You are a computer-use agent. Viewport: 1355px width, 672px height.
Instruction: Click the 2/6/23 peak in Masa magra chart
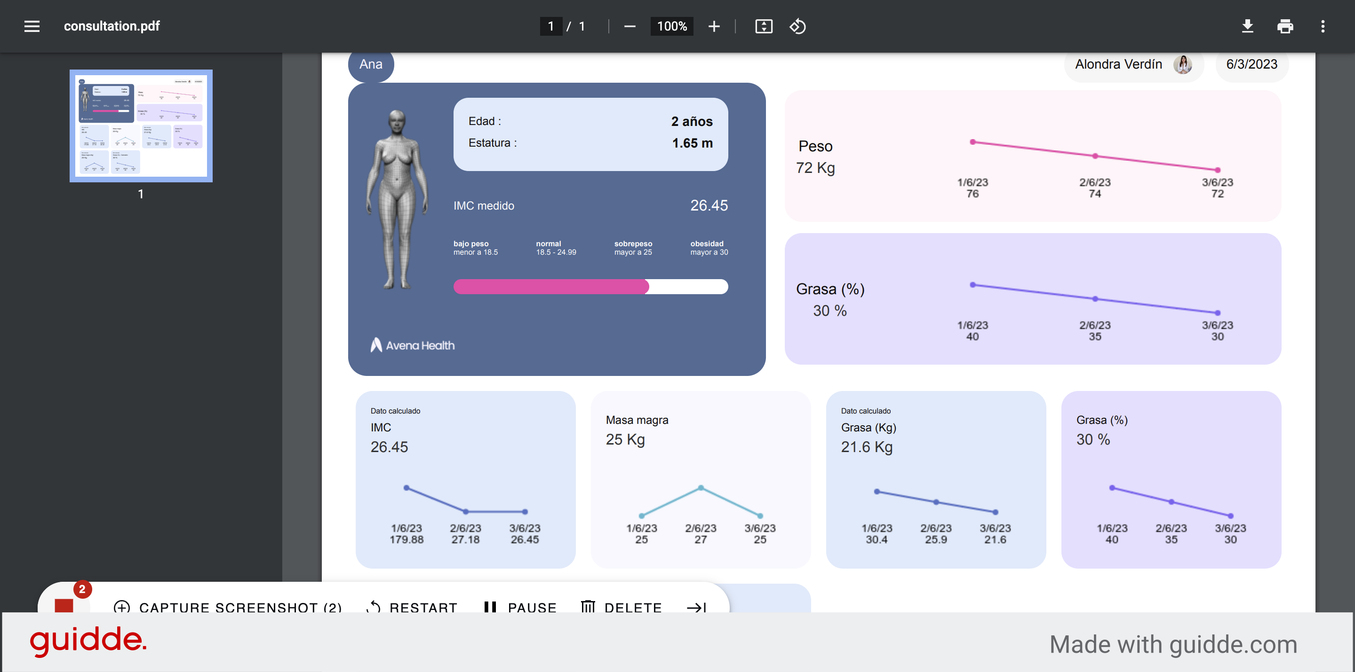click(x=701, y=488)
